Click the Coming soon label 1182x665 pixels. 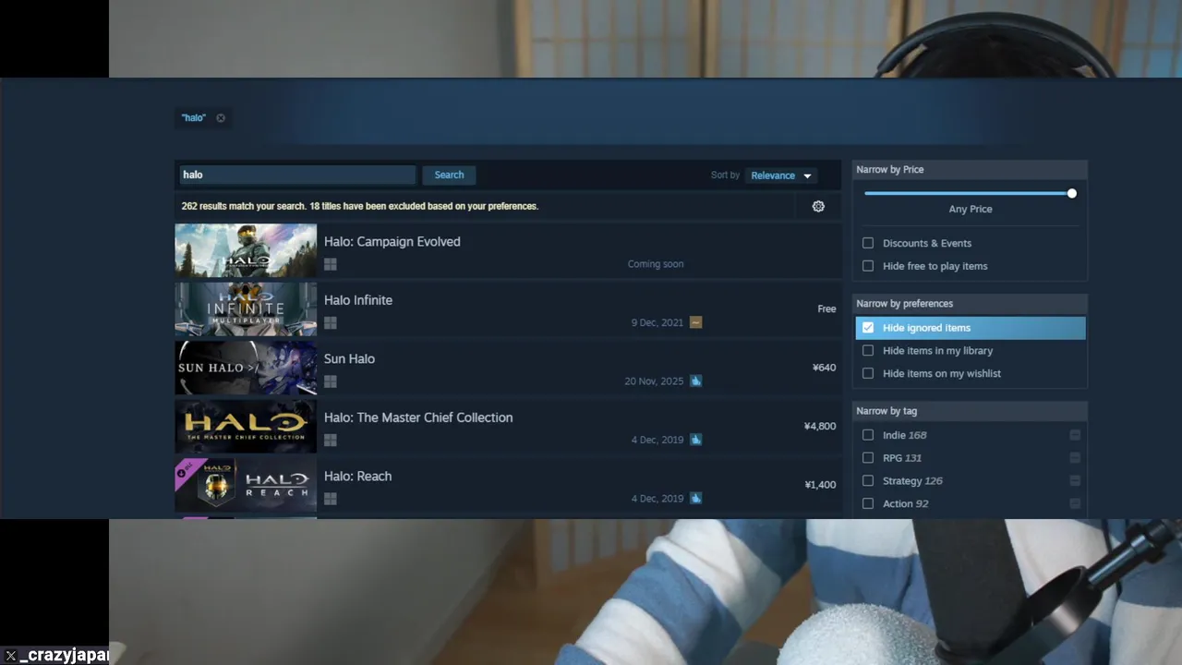pyautogui.click(x=656, y=264)
